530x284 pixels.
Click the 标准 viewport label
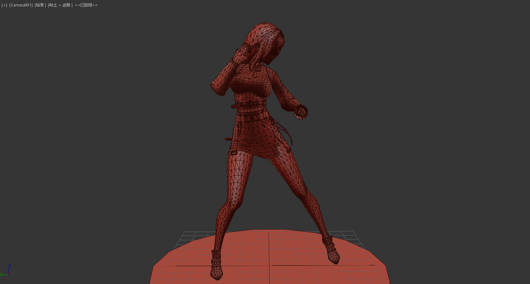pyautogui.click(x=40, y=5)
